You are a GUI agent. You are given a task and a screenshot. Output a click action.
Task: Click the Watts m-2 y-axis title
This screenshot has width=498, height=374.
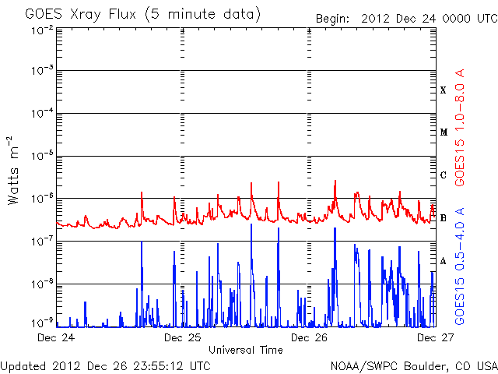pos(14,170)
